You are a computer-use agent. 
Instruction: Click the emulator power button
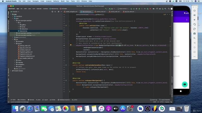point(194,11)
